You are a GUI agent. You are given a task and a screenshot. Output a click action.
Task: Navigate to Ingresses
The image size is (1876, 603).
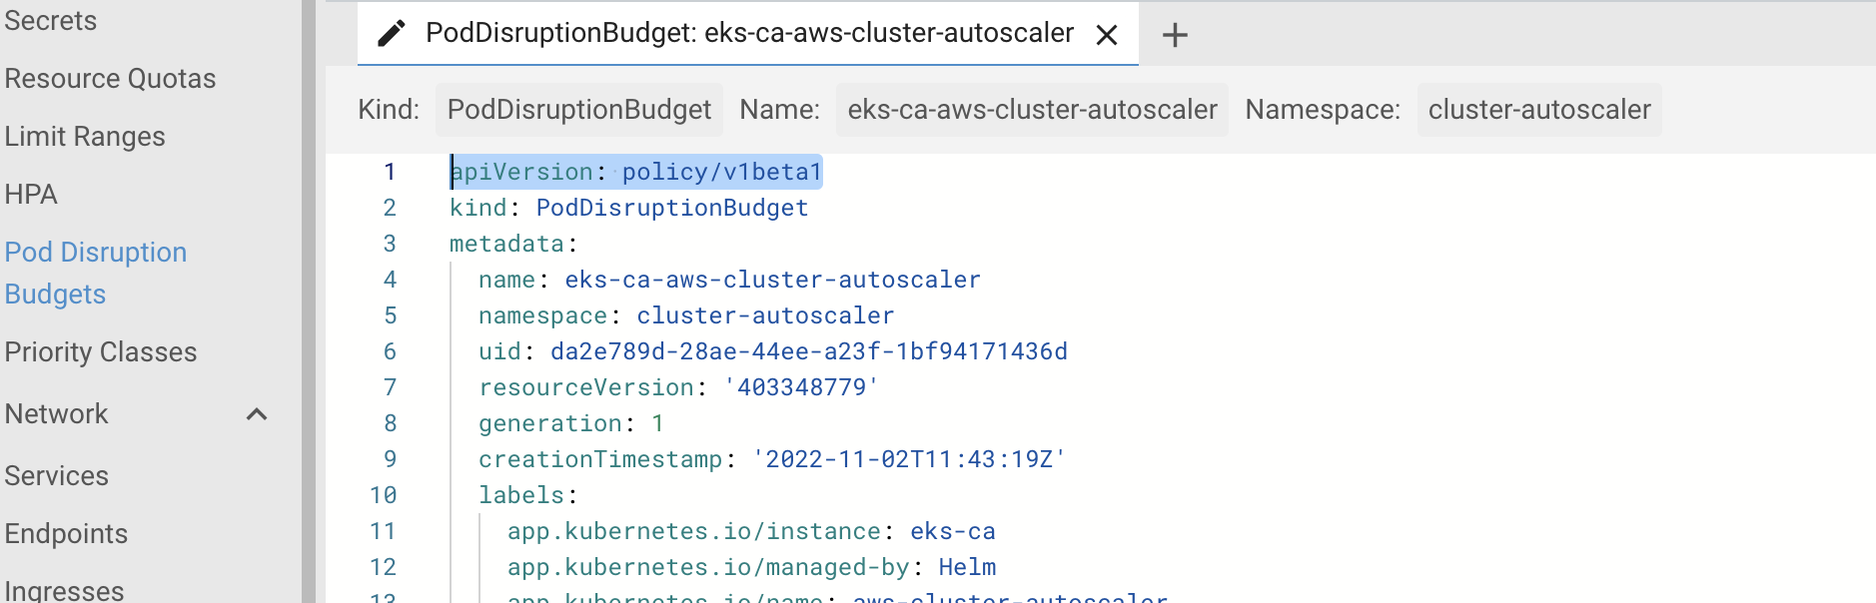tap(64, 591)
